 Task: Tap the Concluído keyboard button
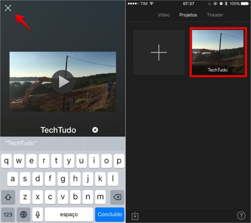[x=110, y=214]
